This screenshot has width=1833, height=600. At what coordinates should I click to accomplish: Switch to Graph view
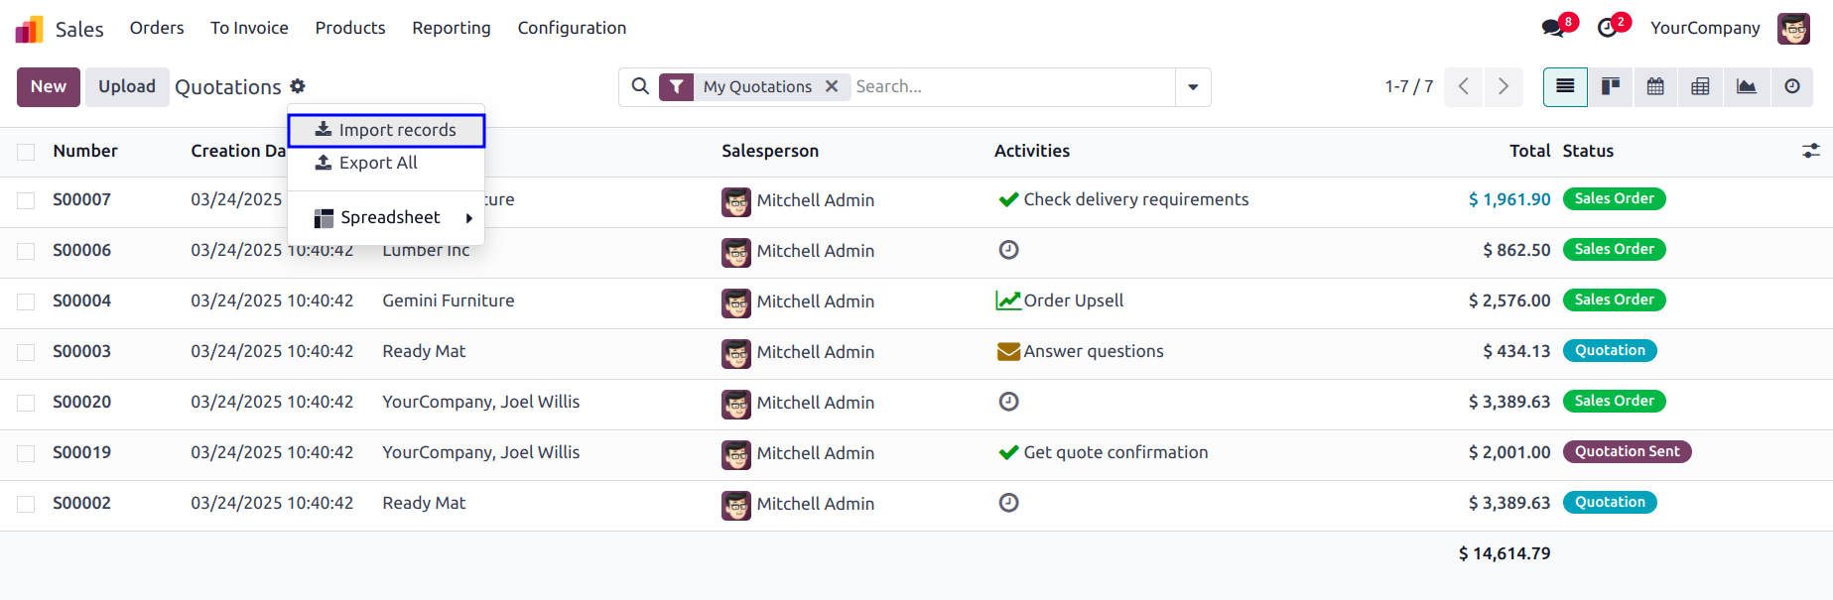pyautogui.click(x=1746, y=87)
